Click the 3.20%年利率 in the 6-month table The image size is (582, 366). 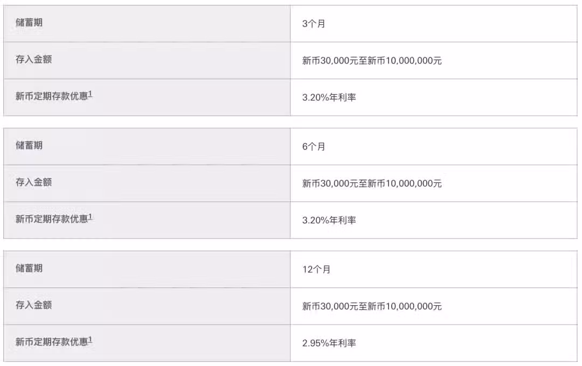point(329,220)
